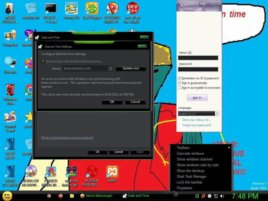The height and width of the screenshot is (201, 268).
Task: Click the 7:48 PM taskbar clock
Action: click(245, 196)
